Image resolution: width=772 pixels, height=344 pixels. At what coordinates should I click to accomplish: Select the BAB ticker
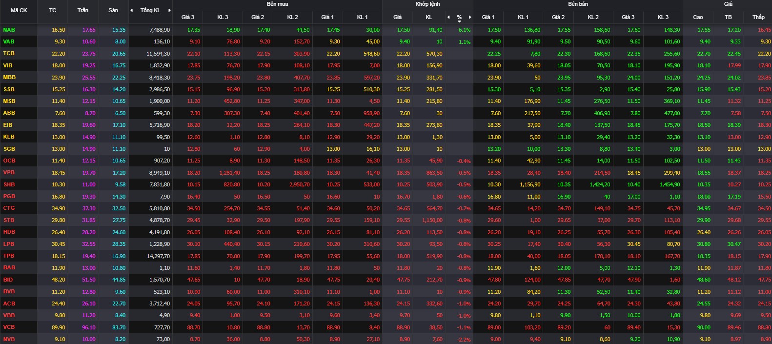[9, 267]
